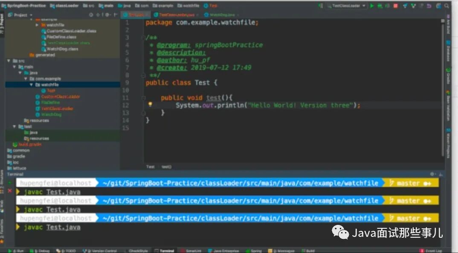Image resolution: width=458 pixels, height=253 pixels.
Task: Click the VCS update project icon
Action: (405, 6)
